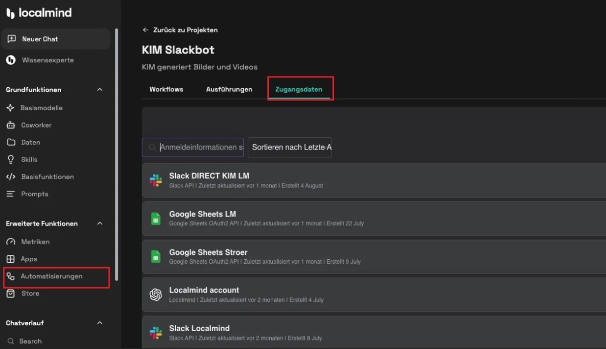
Task: Switch to the Ausführungen tab
Action: pyautogui.click(x=229, y=89)
